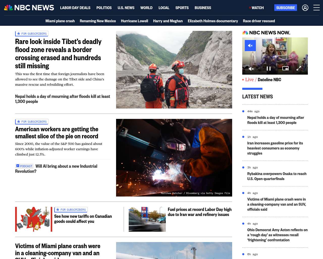Expand the live video to fullscreen
Viewport: 323px width, 259px height.
coord(299,69)
